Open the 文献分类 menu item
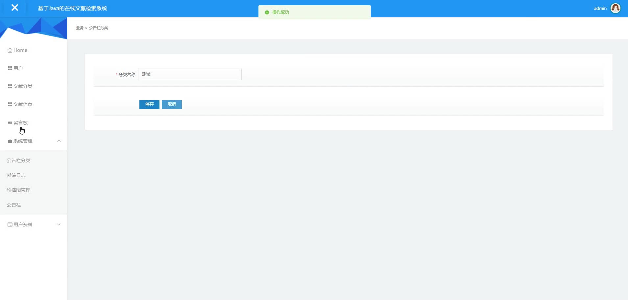The width and height of the screenshot is (628, 300). click(34, 86)
